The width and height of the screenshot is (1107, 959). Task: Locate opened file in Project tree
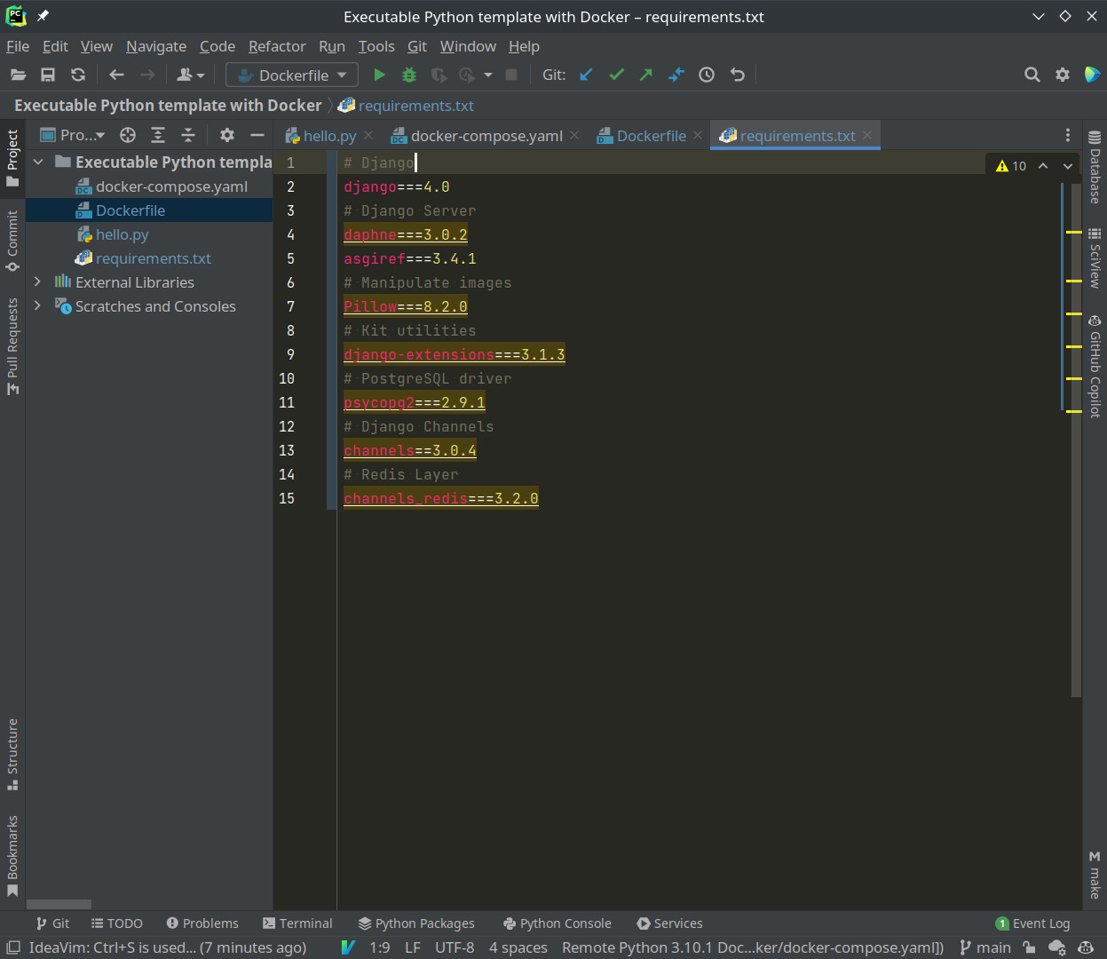(x=128, y=135)
